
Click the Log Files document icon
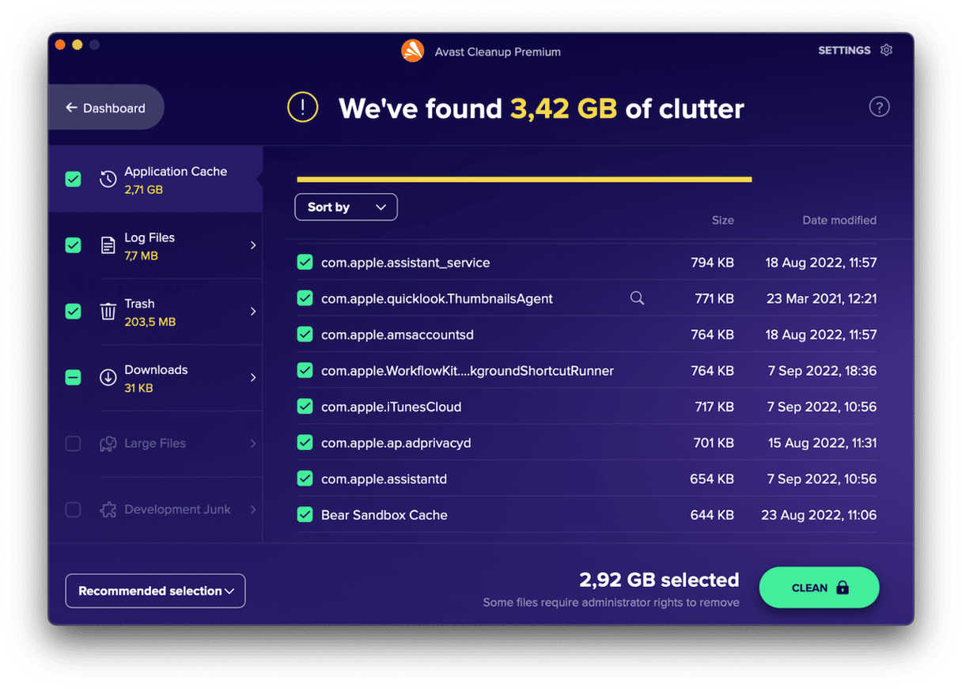point(108,245)
